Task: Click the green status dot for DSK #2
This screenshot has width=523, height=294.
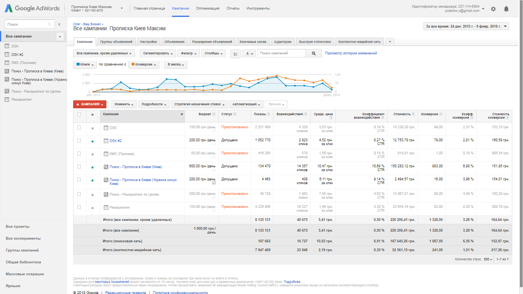Action: coord(92,141)
